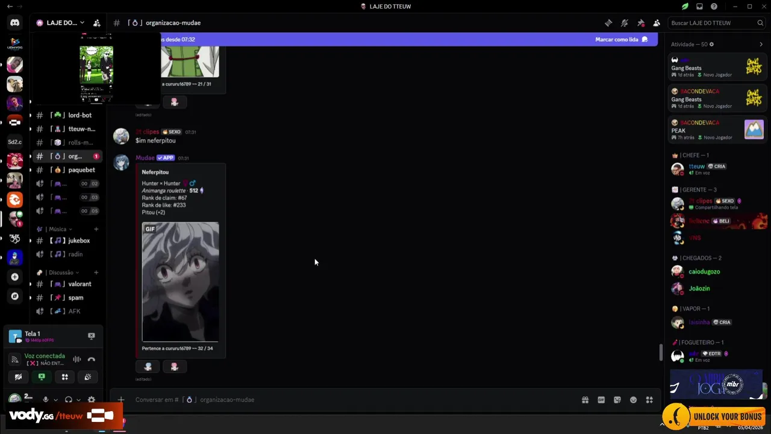
Task: Click Add a Server plus icon
Action: 15,277
